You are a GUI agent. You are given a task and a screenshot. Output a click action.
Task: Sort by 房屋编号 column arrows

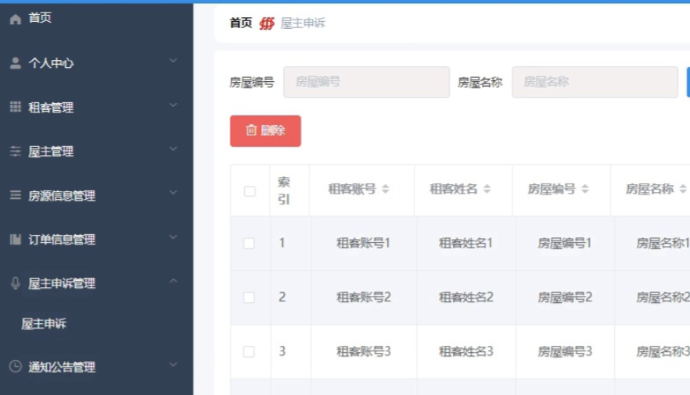585,189
